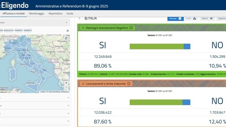Image resolution: width=226 pixels, height=127 pixels.
Task: Switch to the Grafici chart view
Action: pyautogui.click(x=191, y=19)
